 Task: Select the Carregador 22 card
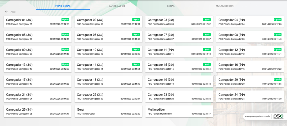pyautogui.click(x=108, y=96)
